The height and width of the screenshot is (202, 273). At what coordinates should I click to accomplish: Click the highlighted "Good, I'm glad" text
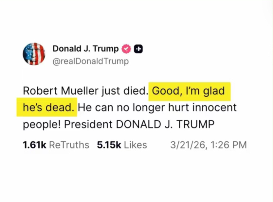(189, 91)
